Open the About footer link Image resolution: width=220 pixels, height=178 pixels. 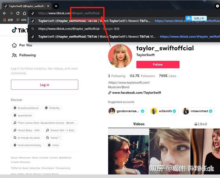(x=14, y=158)
